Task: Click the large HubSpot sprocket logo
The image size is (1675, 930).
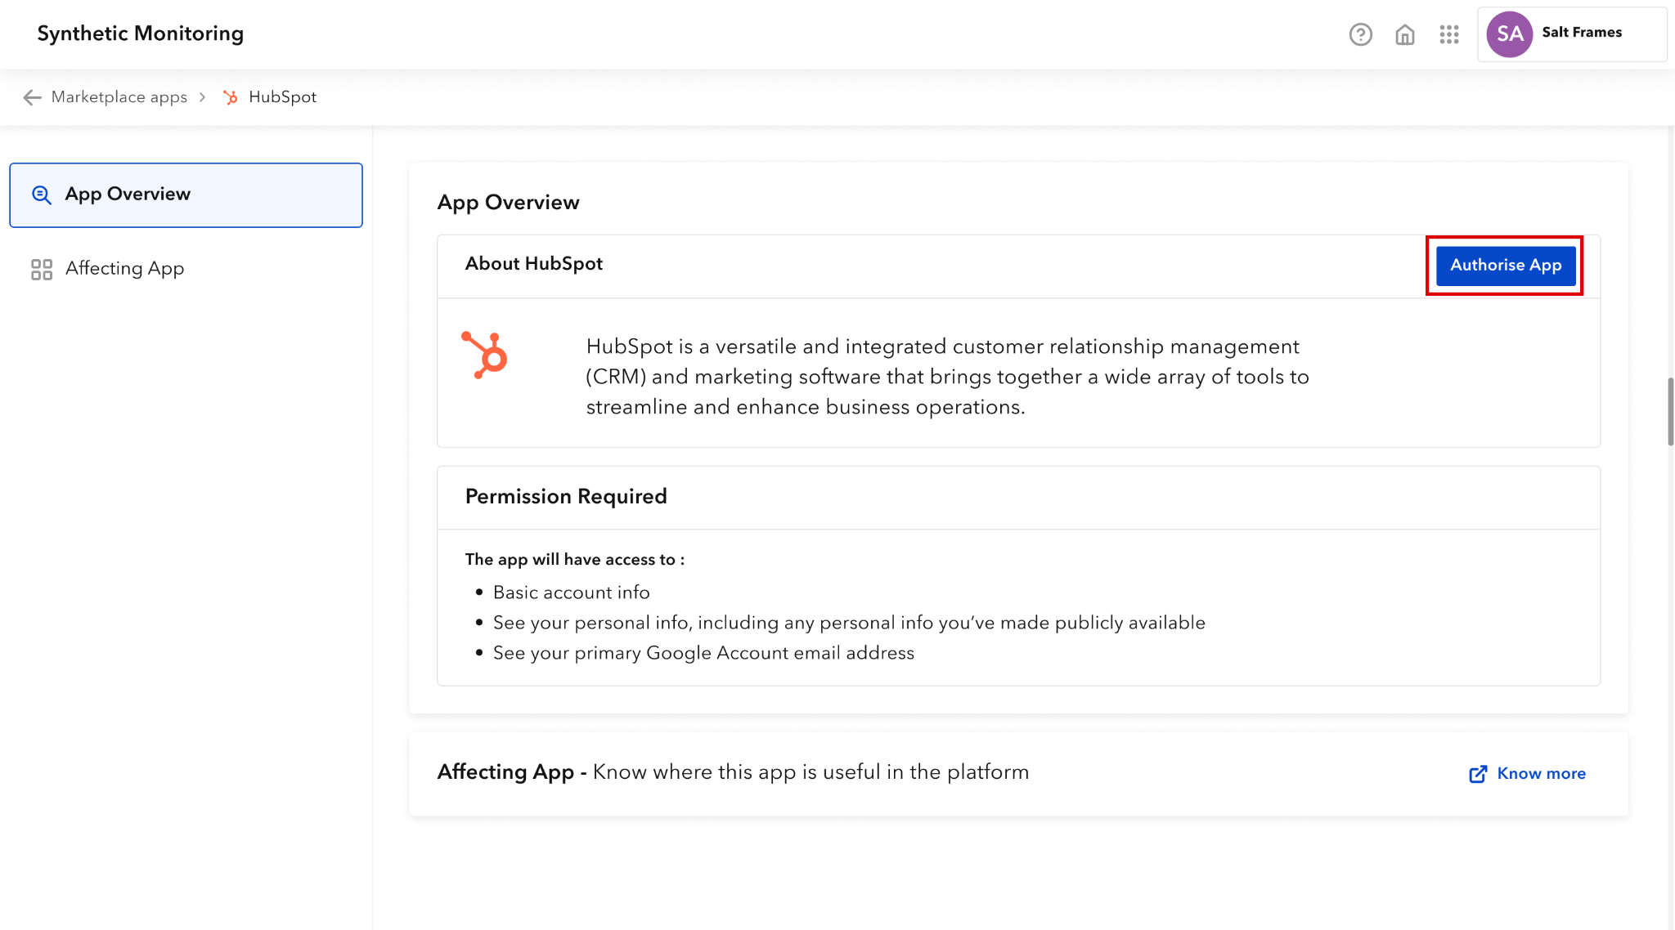Action: tap(485, 355)
